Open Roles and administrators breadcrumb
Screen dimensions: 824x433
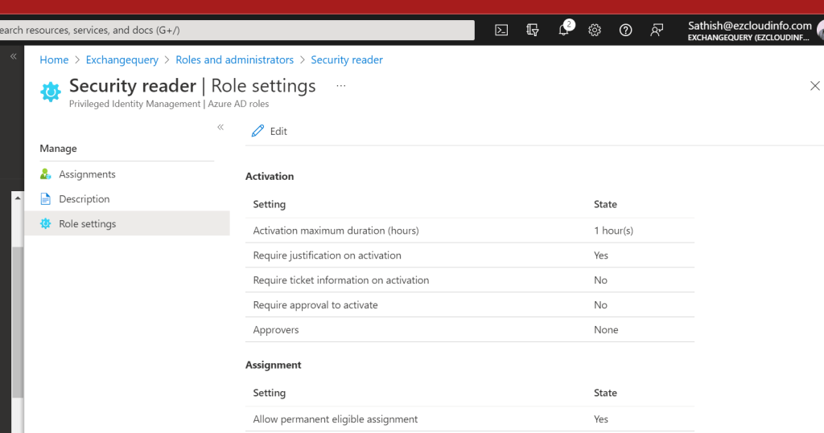tap(234, 60)
